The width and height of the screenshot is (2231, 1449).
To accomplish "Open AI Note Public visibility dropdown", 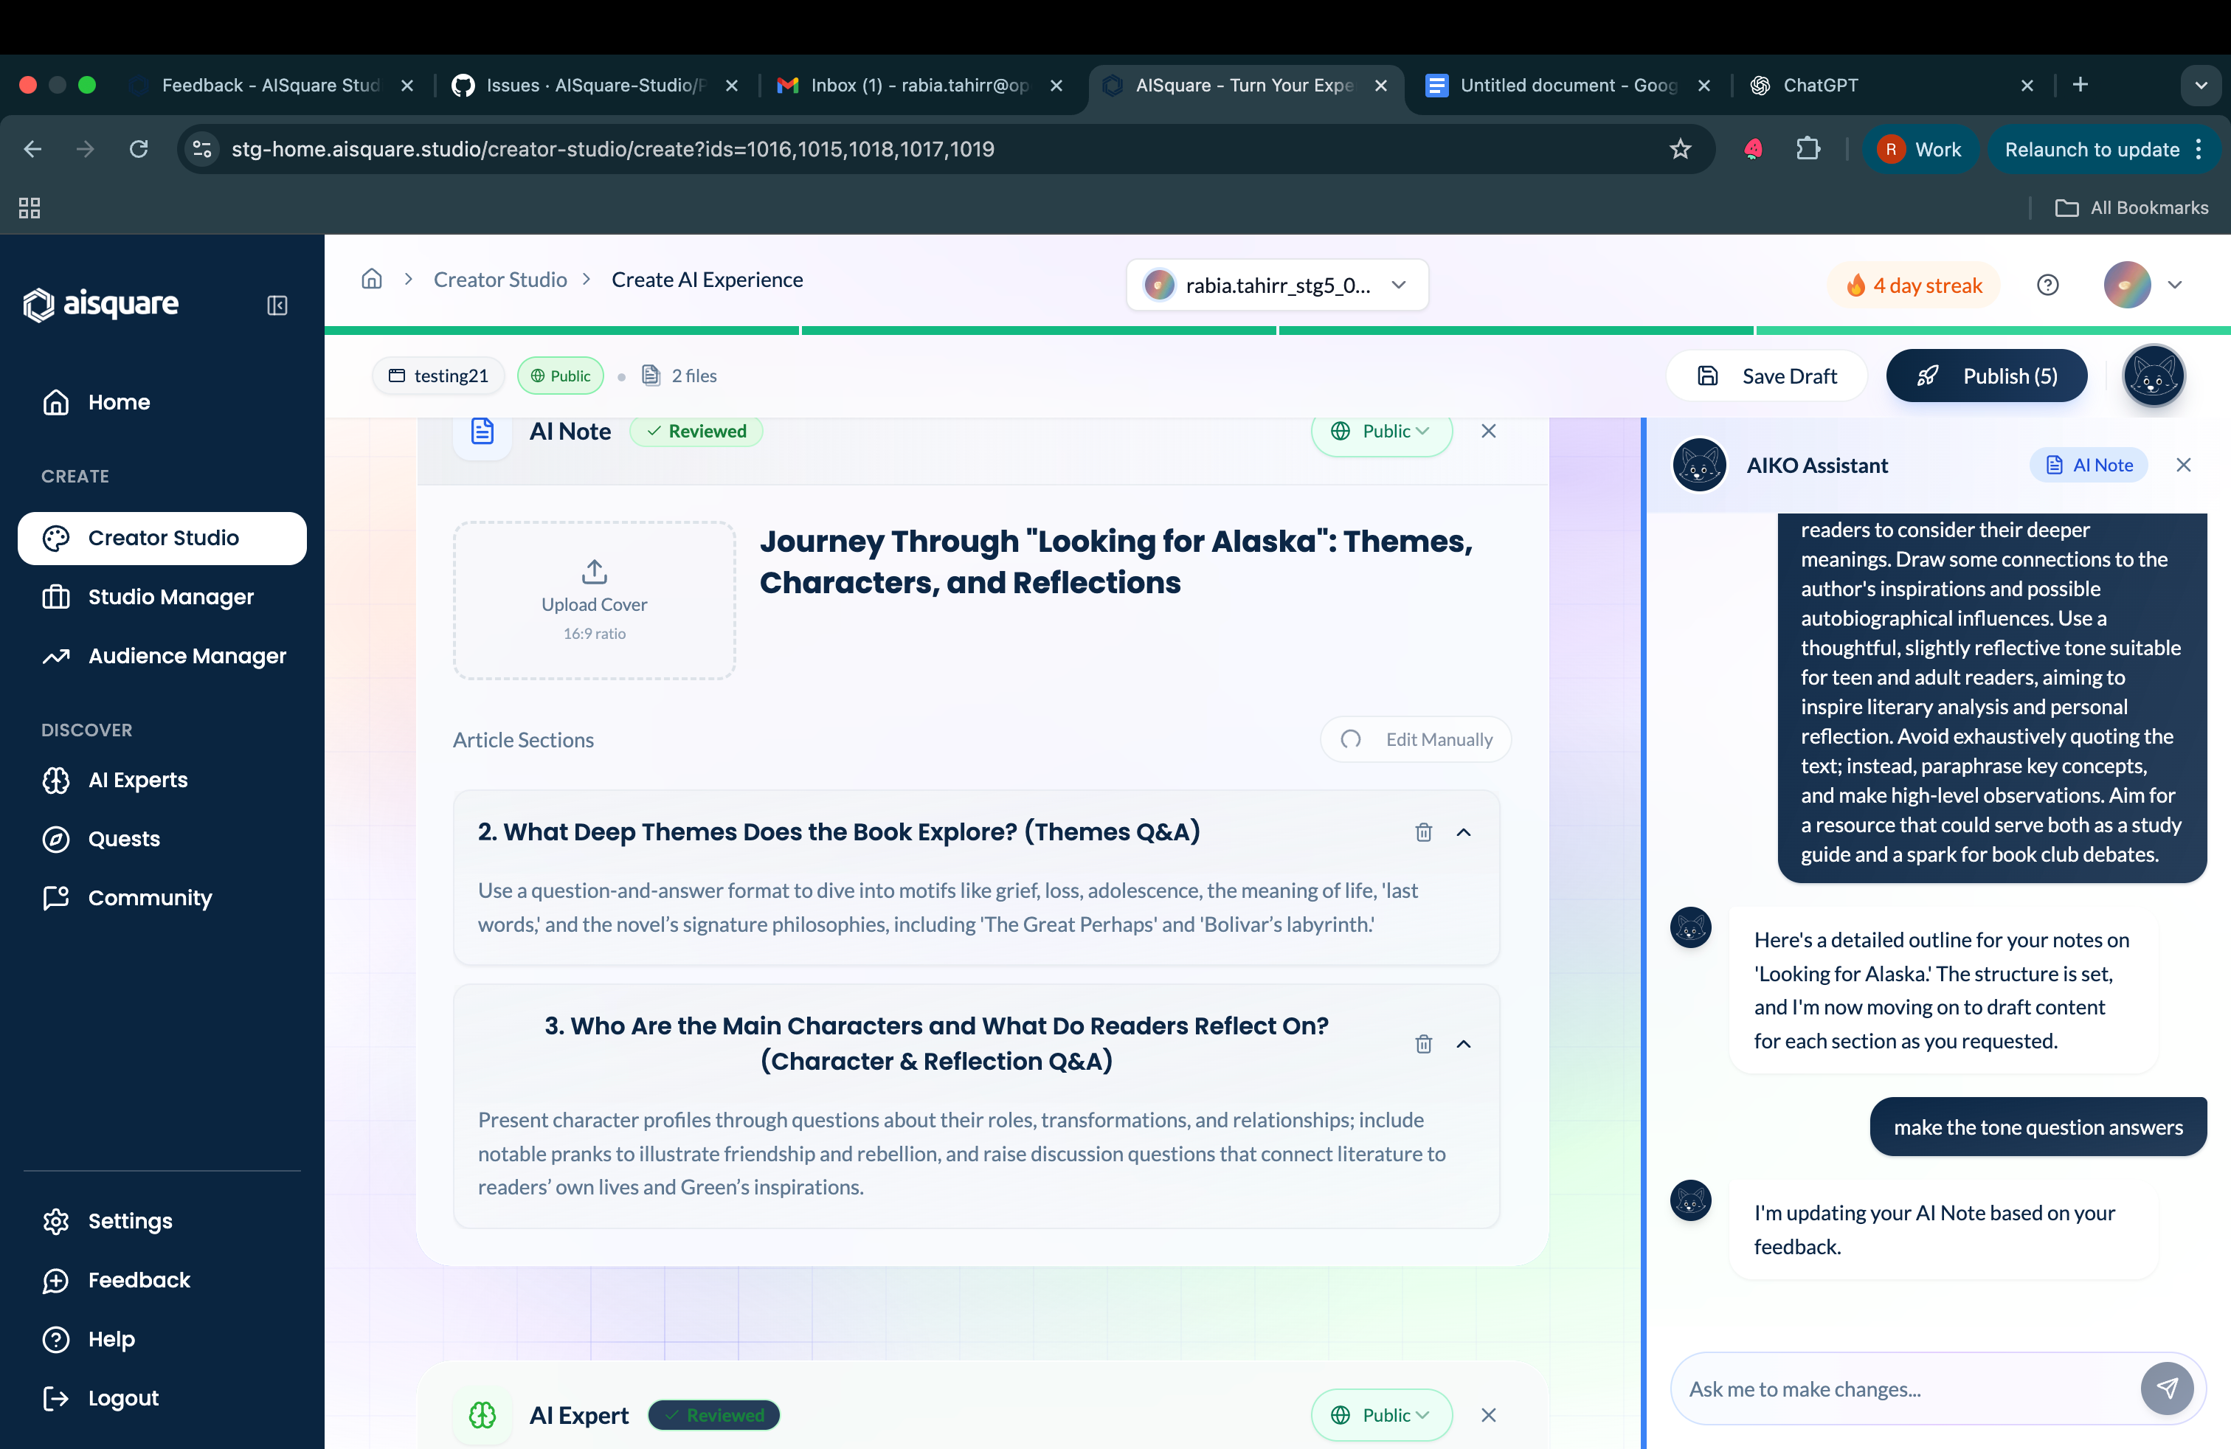I will [1382, 431].
